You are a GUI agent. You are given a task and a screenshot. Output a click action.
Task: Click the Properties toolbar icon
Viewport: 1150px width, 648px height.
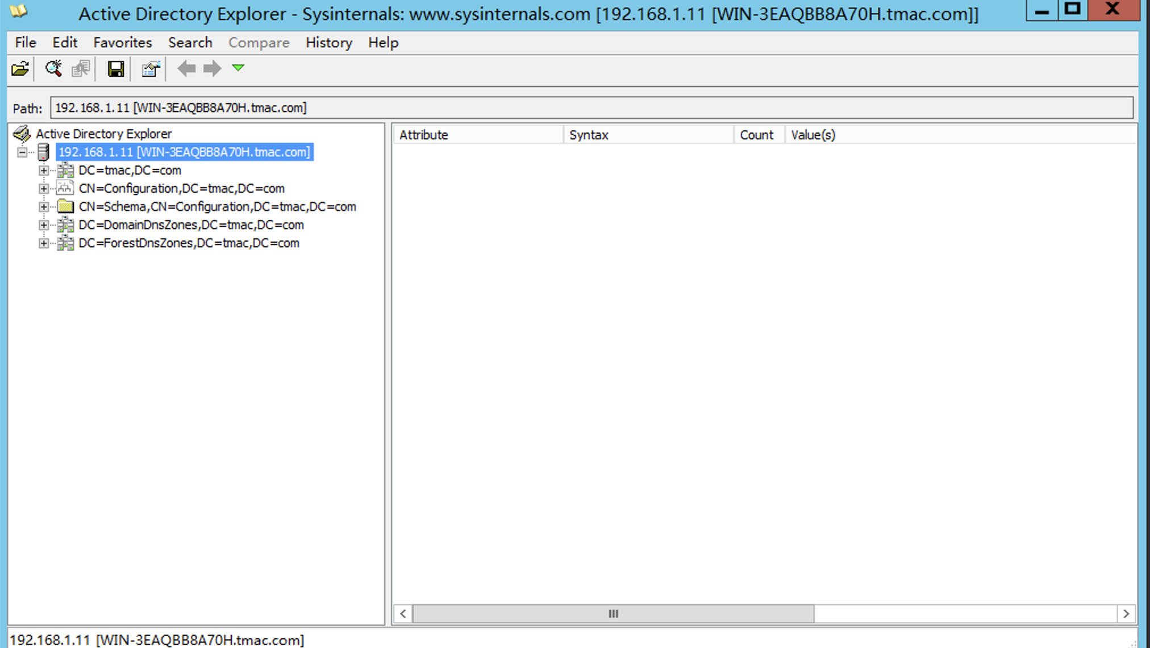(x=151, y=69)
